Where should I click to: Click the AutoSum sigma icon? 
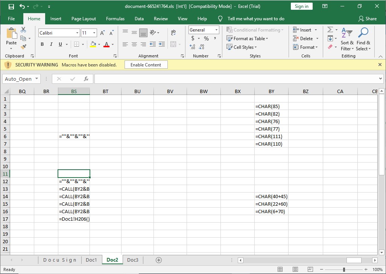[330, 30]
